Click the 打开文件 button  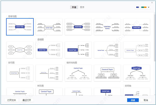pyautogui.click(x=12, y=100)
